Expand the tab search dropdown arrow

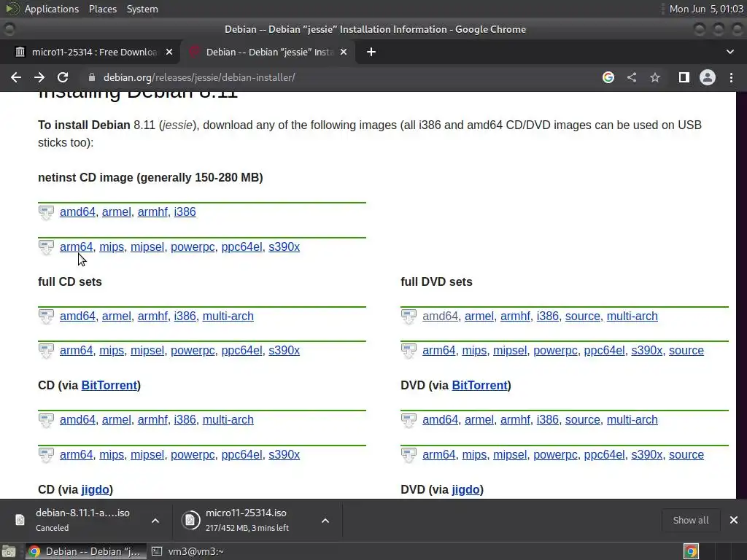[x=729, y=52]
